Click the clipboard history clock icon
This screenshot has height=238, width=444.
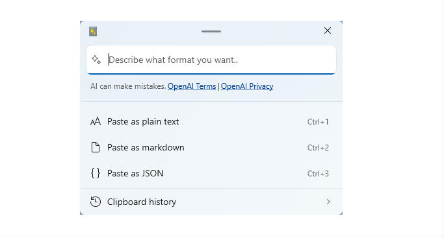tap(96, 202)
